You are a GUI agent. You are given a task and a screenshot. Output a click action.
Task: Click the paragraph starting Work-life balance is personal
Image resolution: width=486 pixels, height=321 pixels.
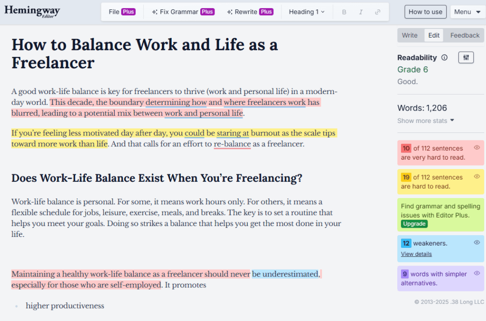[x=177, y=218]
